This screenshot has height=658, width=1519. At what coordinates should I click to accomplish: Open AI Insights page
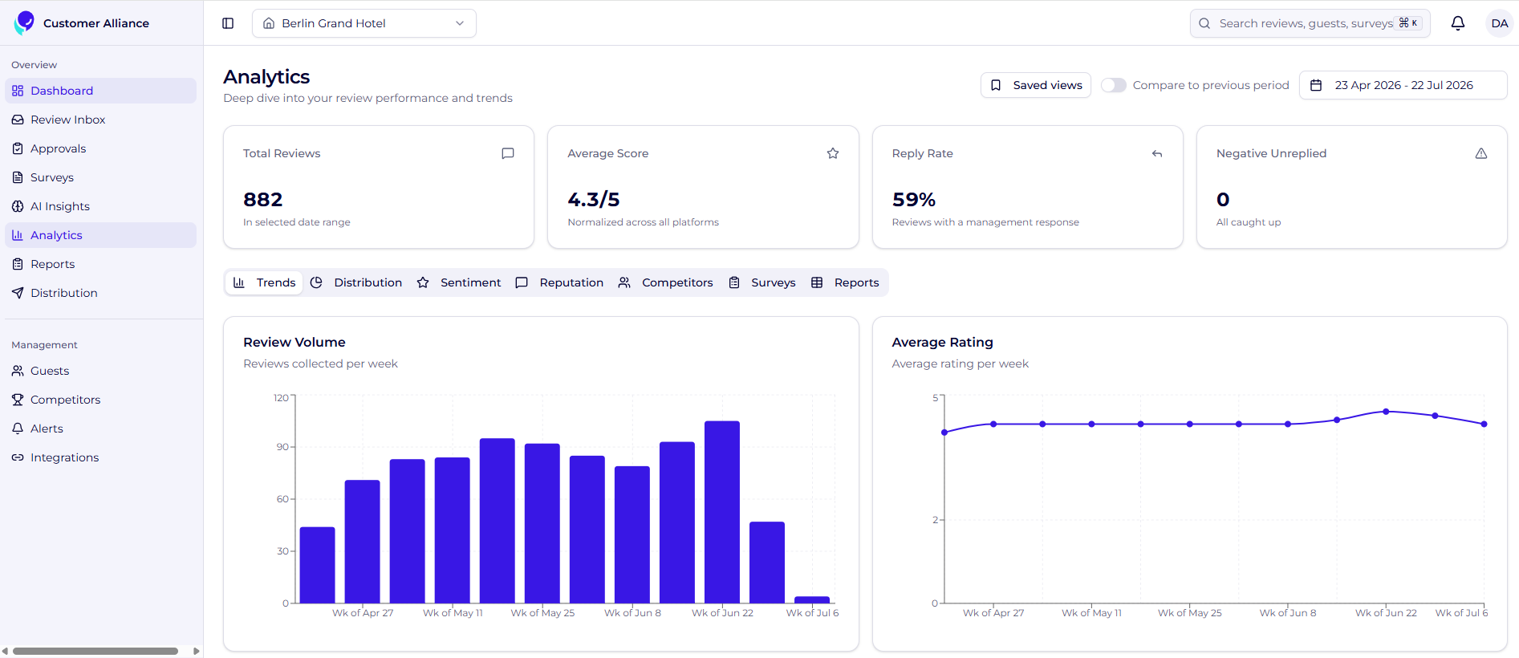(x=100, y=206)
